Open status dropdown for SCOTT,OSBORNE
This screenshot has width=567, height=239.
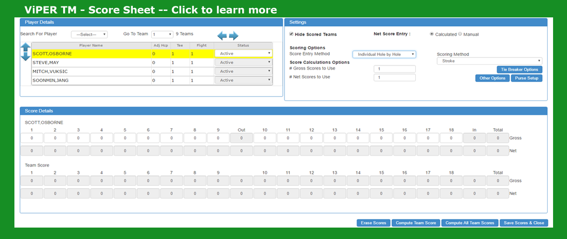243,54
